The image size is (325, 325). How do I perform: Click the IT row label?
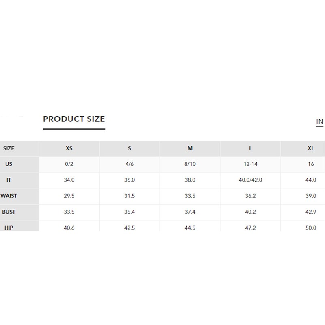point(9,180)
